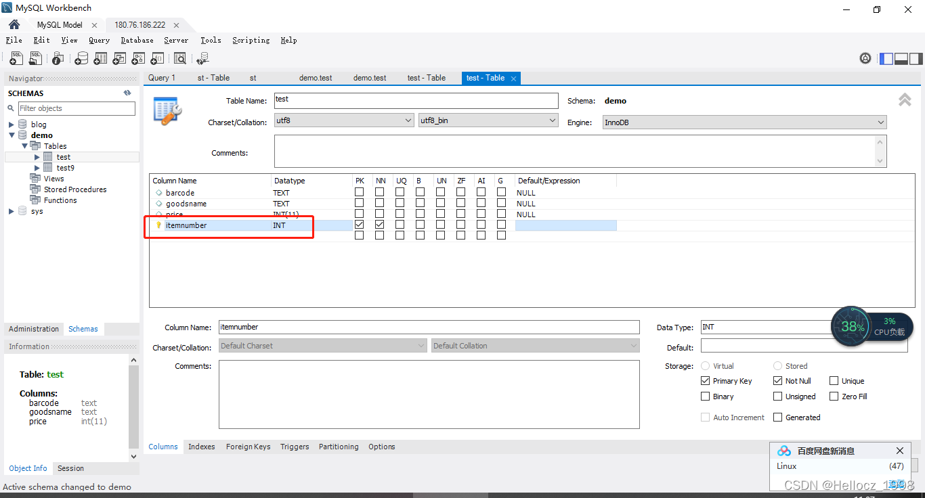Switch to the Query 1 tab
925x498 pixels.
(162, 78)
